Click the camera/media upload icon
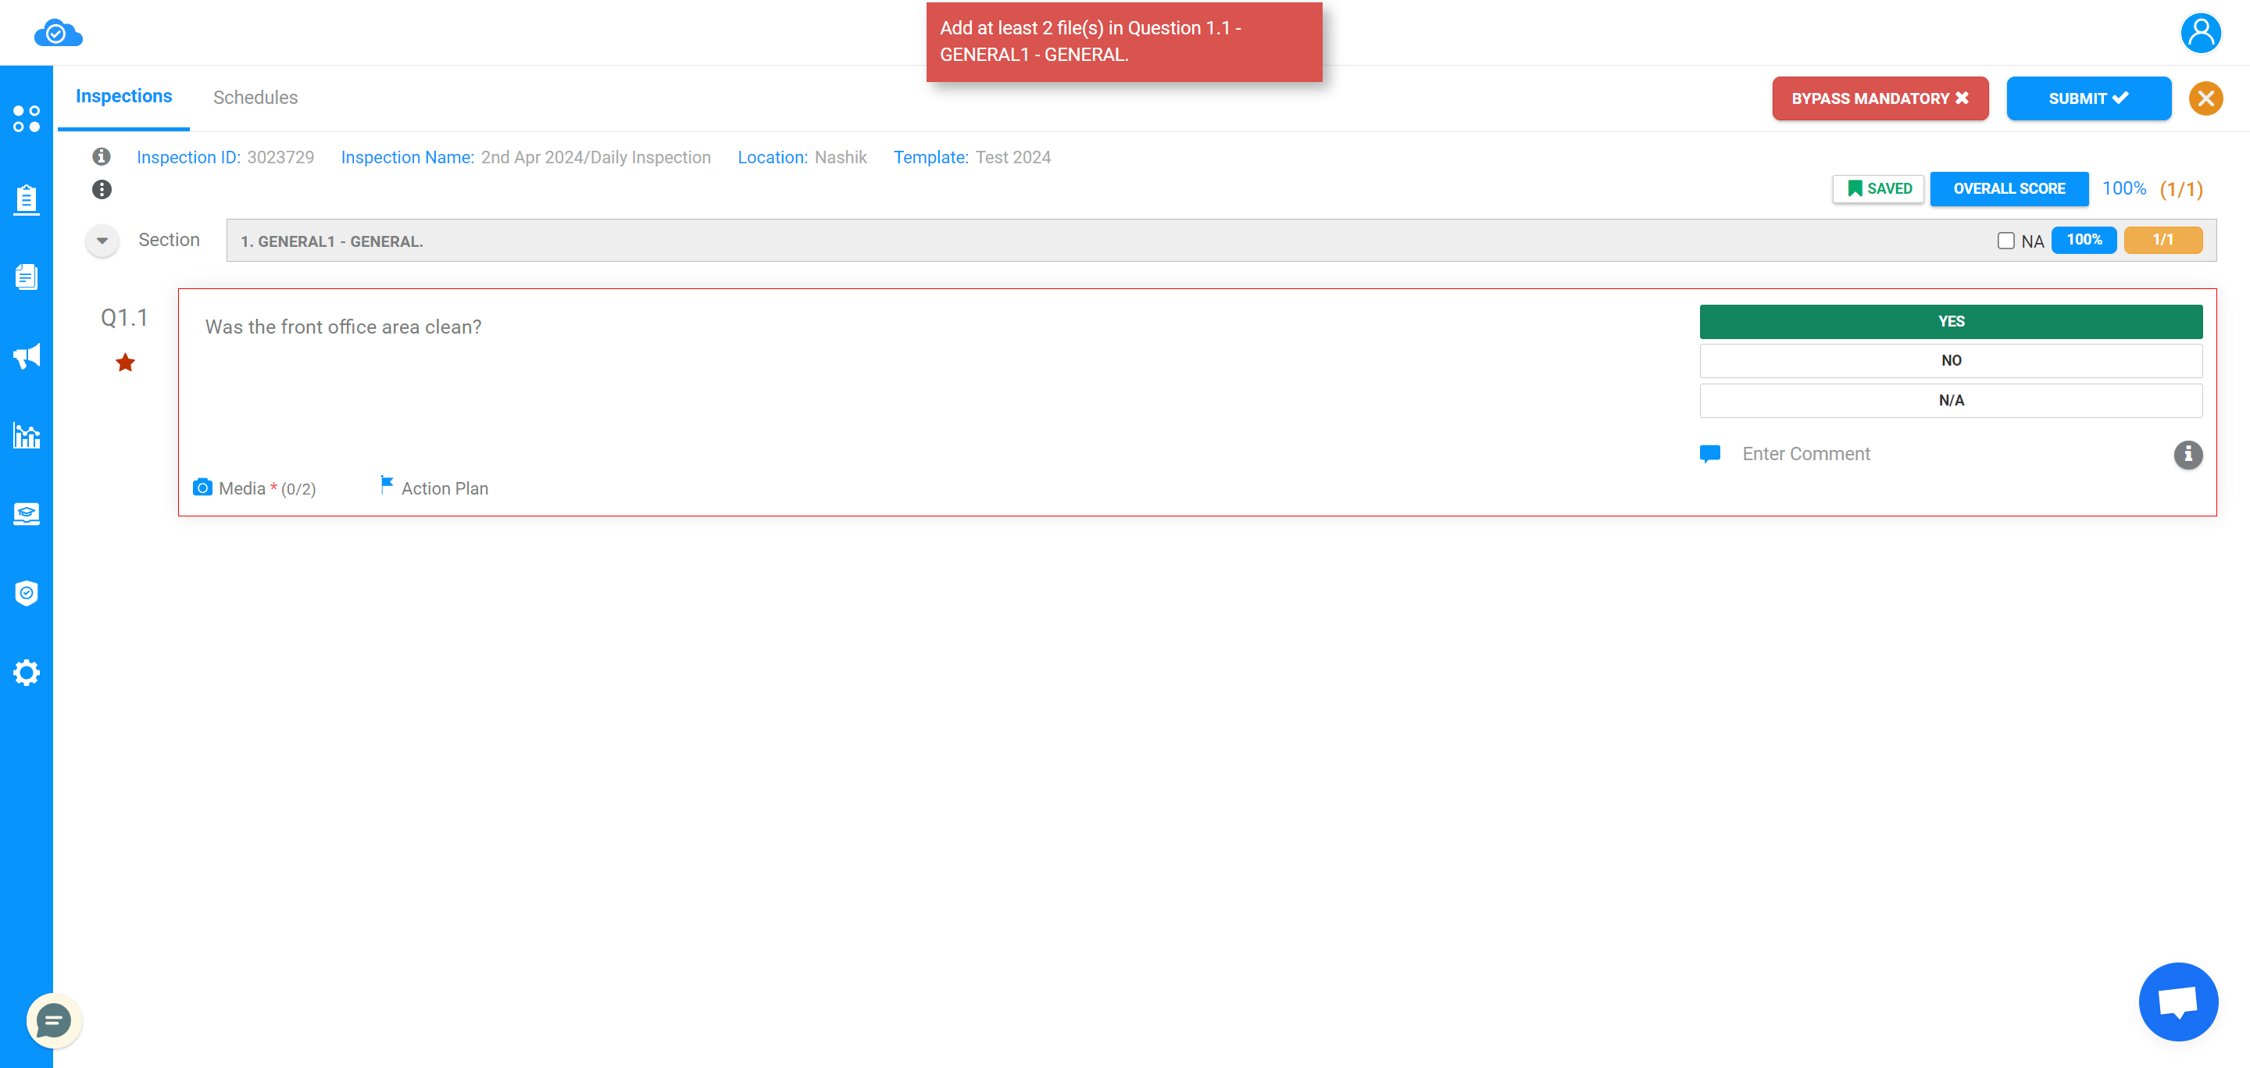The height and width of the screenshot is (1068, 2250). pos(204,487)
